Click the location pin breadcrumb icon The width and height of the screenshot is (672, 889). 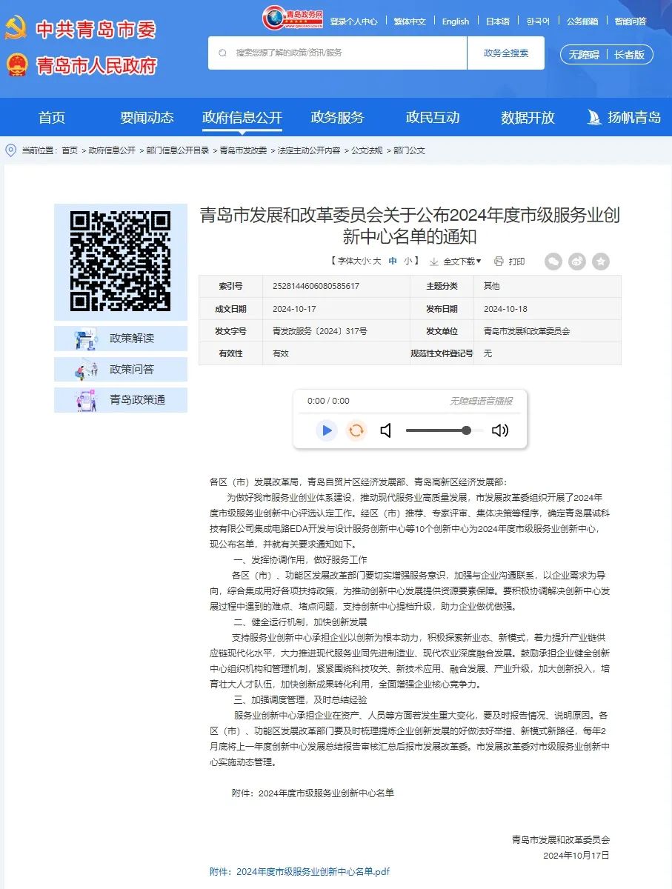point(10,150)
